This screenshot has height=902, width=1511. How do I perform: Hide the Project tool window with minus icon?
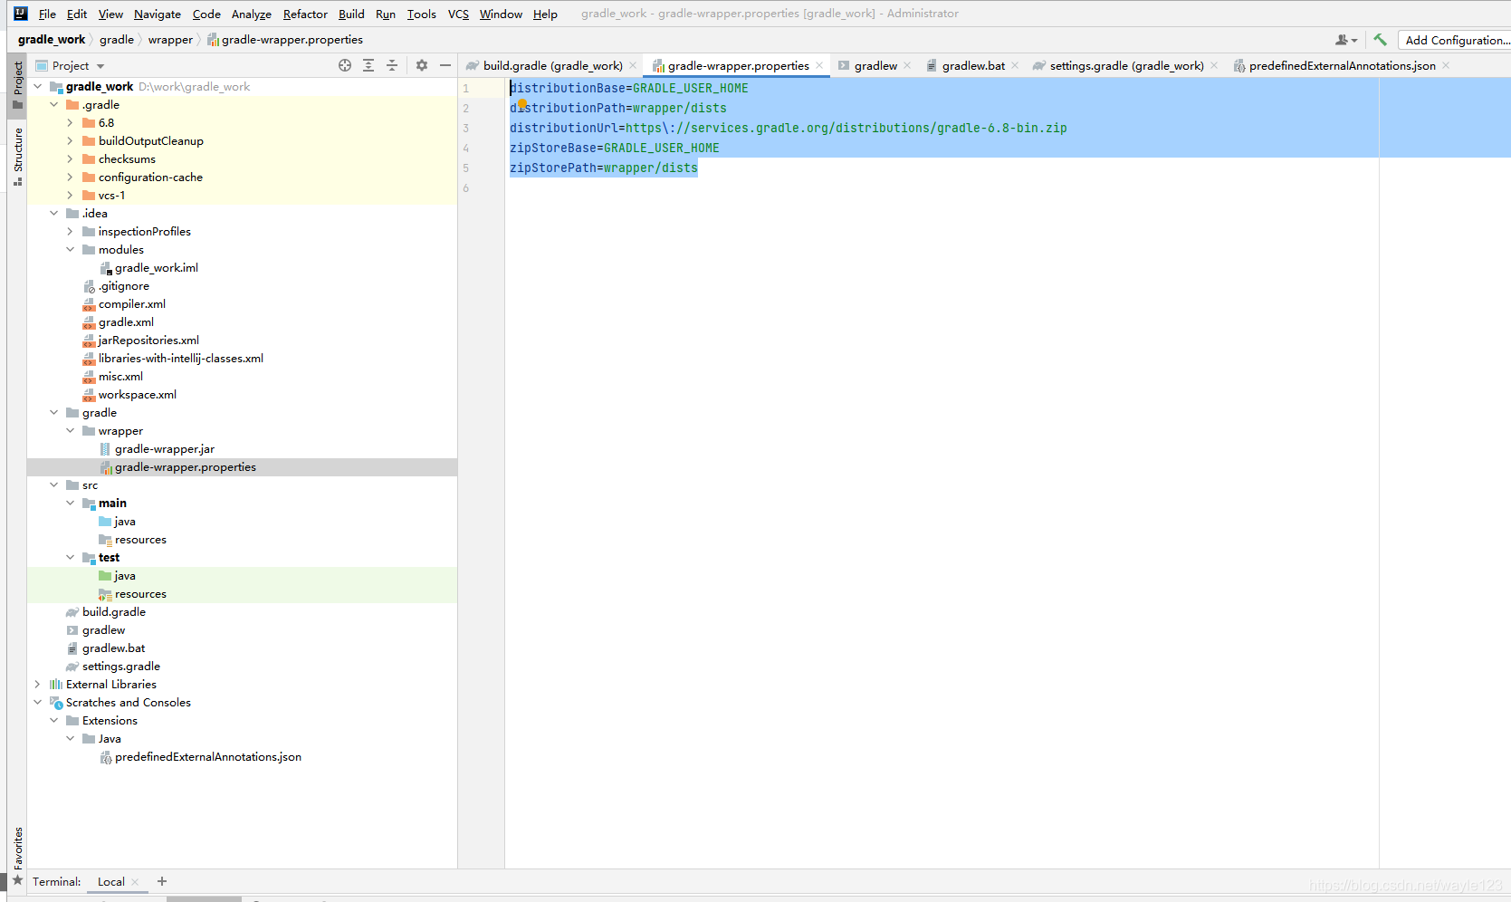[445, 65]
